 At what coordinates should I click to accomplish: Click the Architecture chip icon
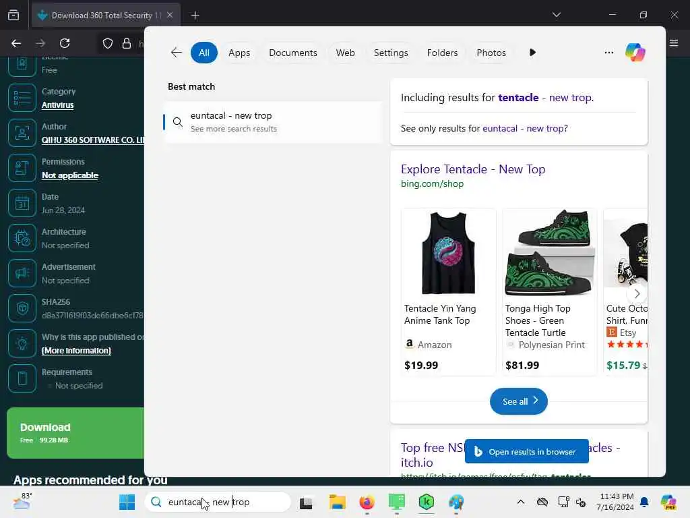tap(22, 238)
